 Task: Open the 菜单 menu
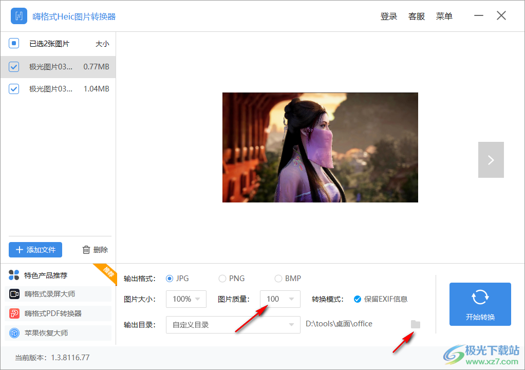(444, 16)
